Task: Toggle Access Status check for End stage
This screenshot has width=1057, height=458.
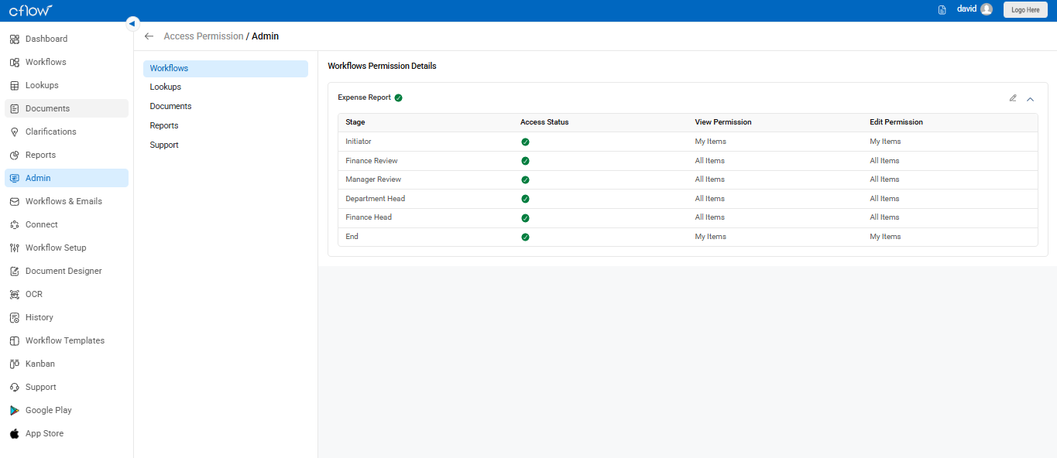Action: (x=525, y=237)
